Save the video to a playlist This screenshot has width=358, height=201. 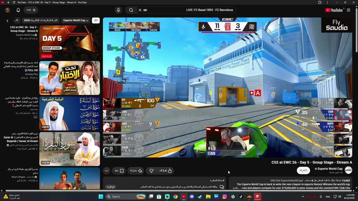tap(119, 171)
